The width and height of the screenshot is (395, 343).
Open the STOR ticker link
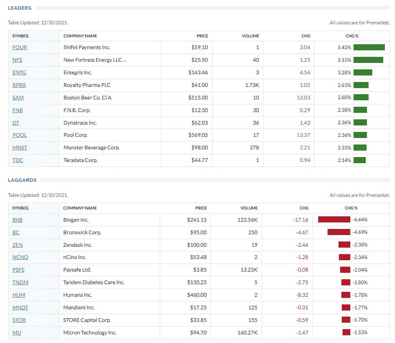[x=19, y=320]
